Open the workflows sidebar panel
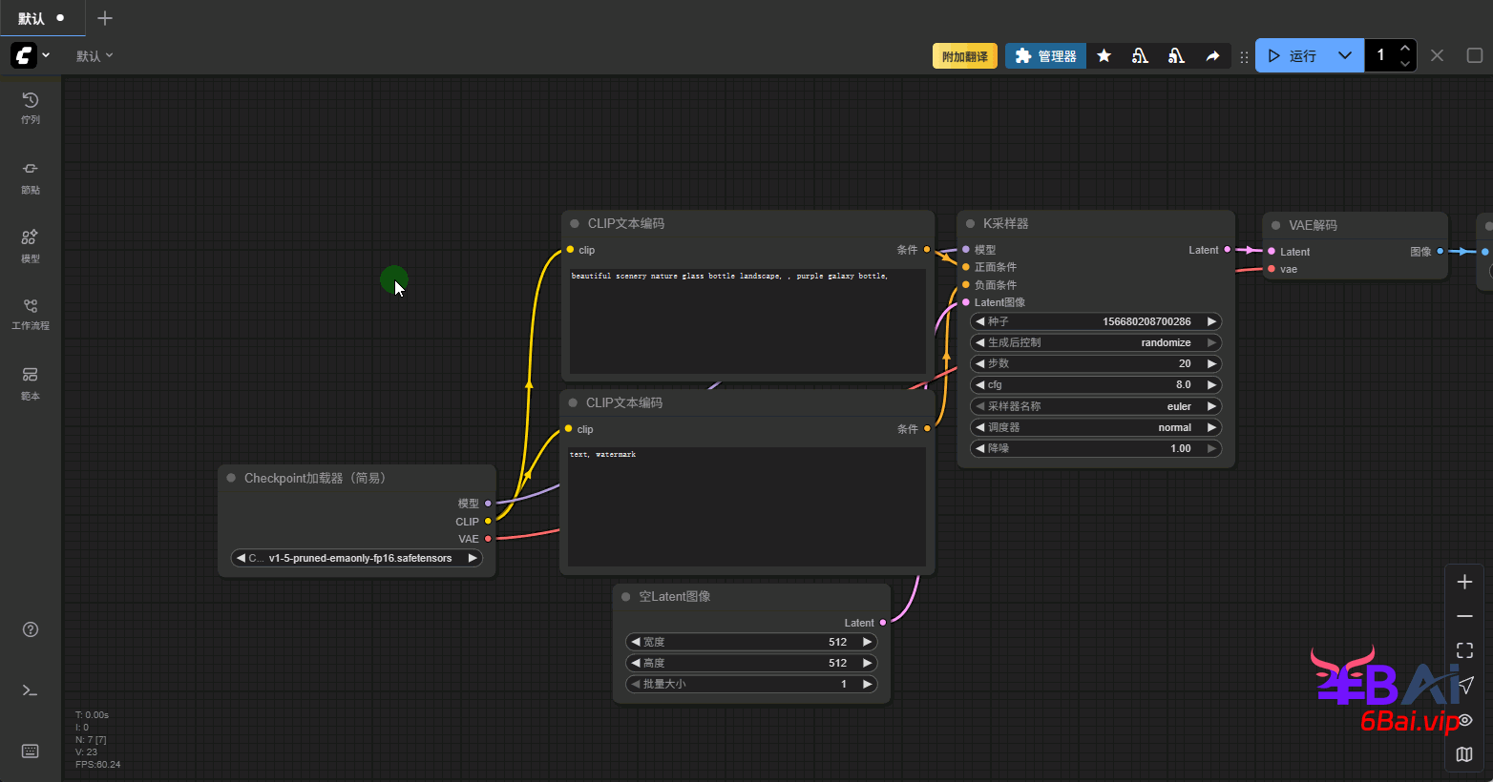The height and width of the screenshot is (782, 1493). point(31,313)
